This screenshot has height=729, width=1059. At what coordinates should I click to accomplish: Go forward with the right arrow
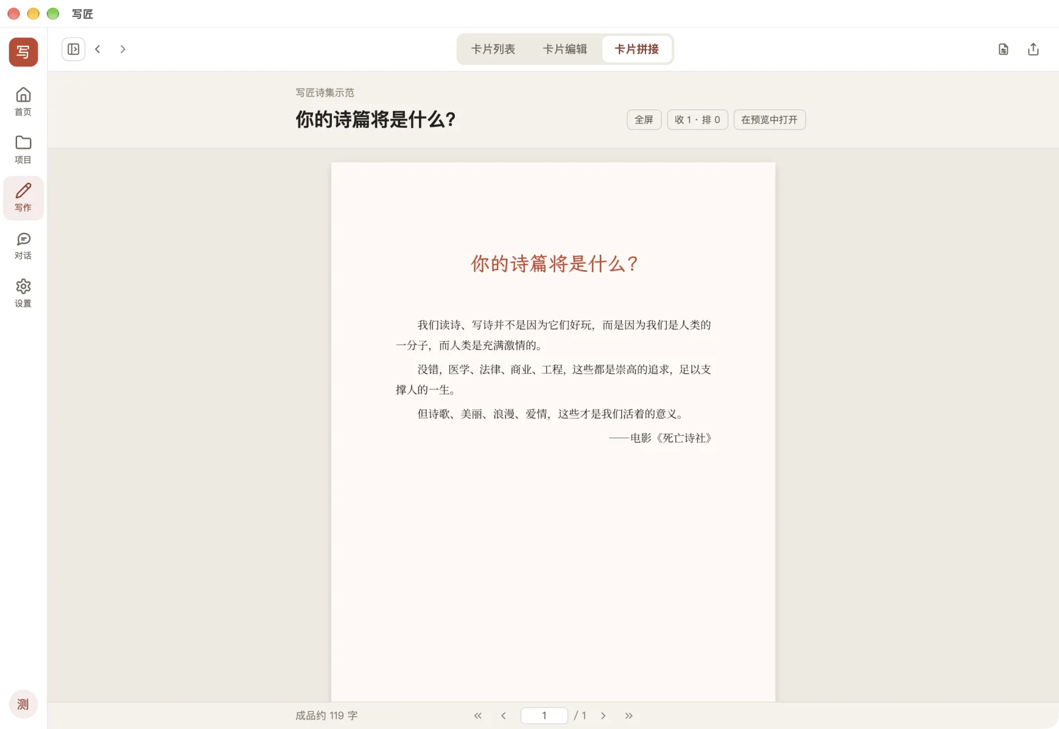click(x=122, y=49)
